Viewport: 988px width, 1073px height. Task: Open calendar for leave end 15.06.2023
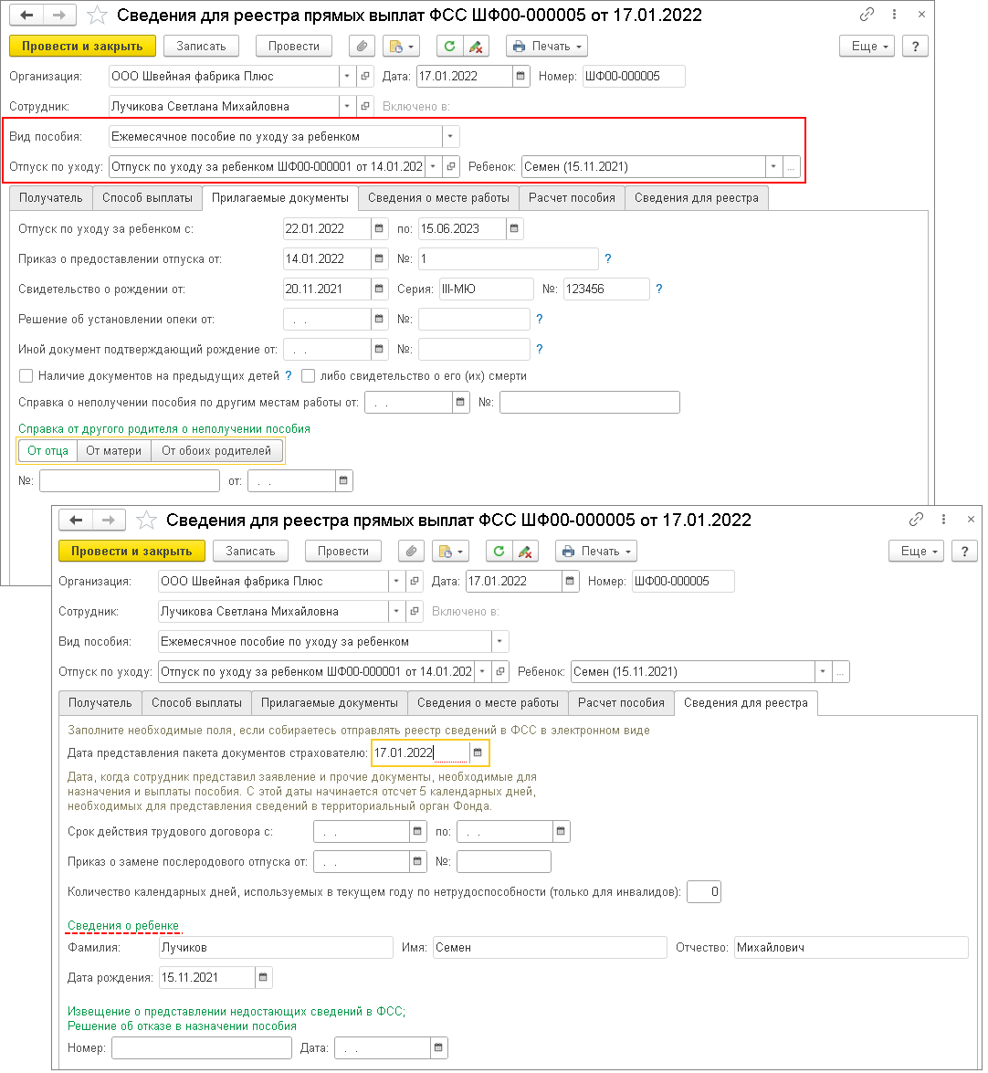click(x=514, y=228)
